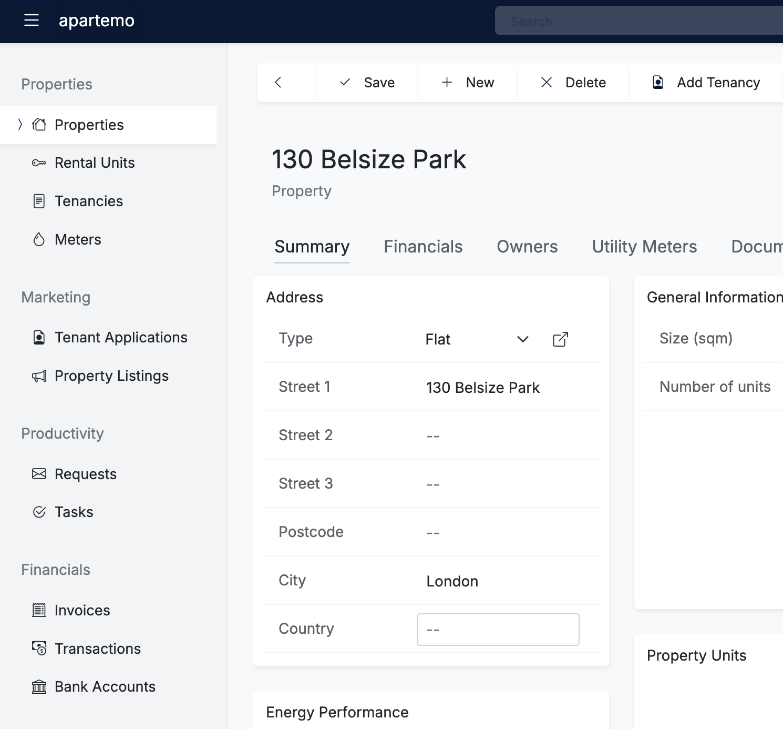Expand the Type dropdown arrow
Viewport: 783px width, 729px height.
click(x=523, y=339)
